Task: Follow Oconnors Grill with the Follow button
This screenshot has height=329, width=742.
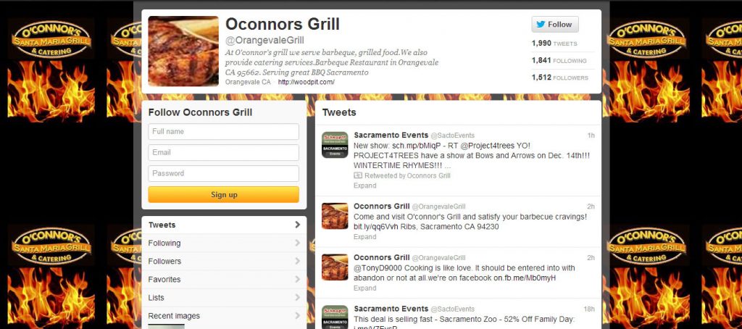Action: (554, 24)
